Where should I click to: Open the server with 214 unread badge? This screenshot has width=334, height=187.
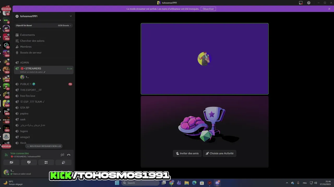(6, 95)
